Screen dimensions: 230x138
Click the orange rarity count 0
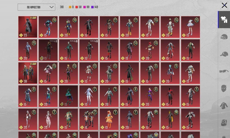[x=71, y=7]
